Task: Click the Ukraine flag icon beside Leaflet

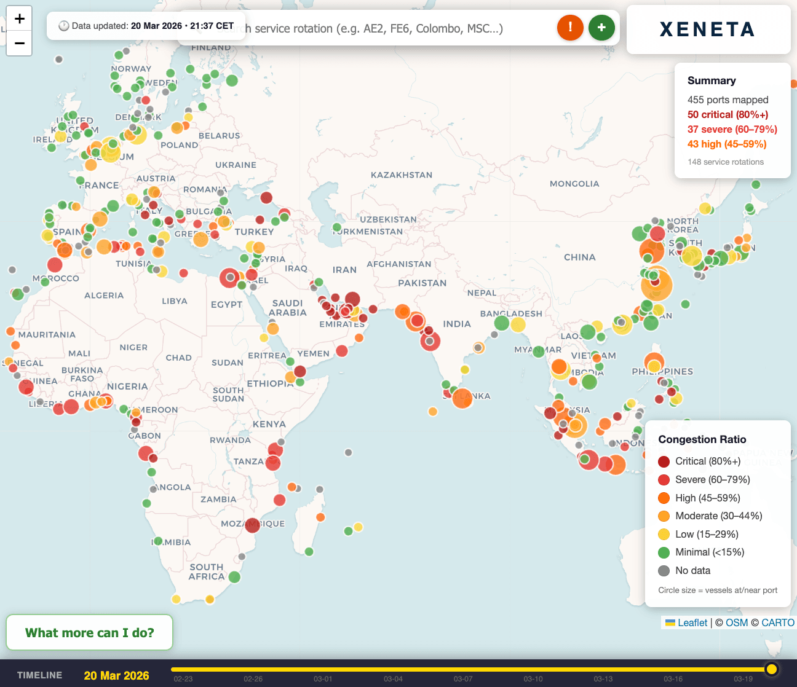Action: [x=670, y=622]
